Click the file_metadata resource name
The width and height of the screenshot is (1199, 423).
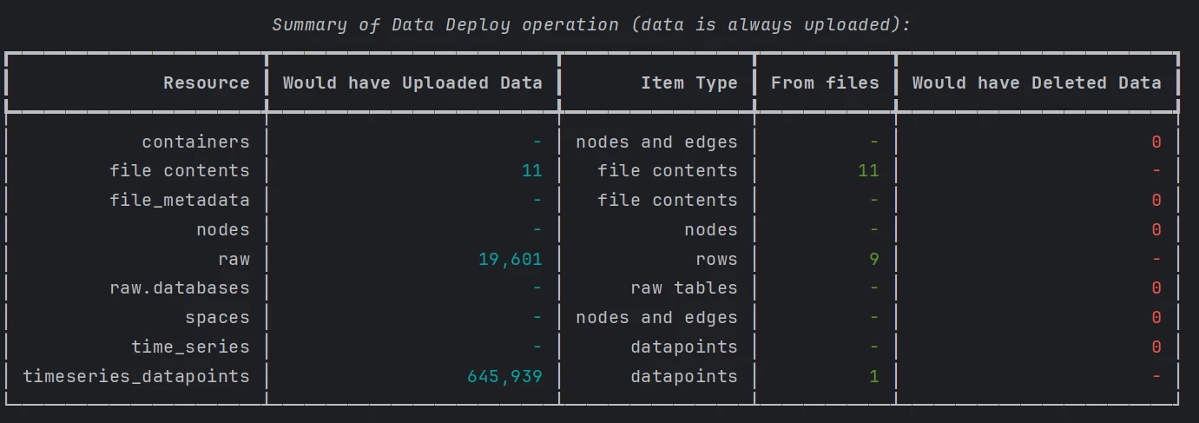click(x=179, y=201)
